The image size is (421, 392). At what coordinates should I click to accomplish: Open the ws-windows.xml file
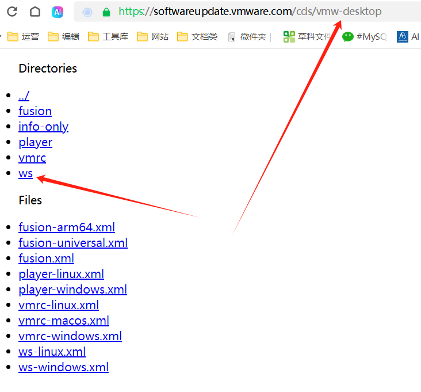(x=64, y=368)
